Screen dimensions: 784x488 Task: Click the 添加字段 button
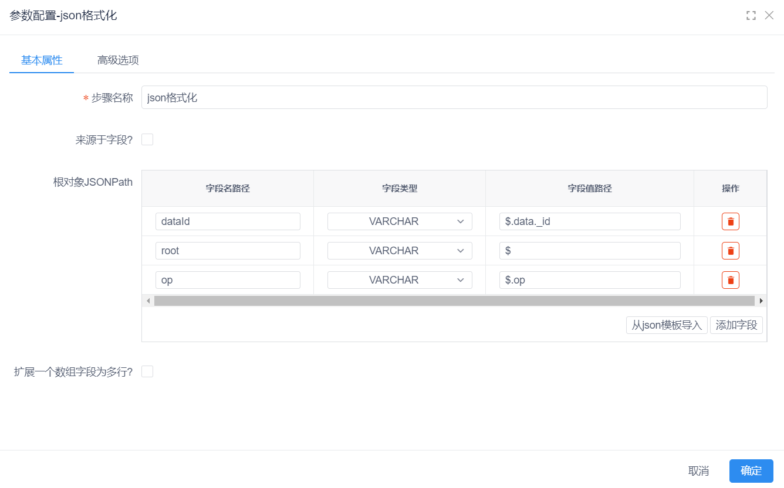click(736, 325)
